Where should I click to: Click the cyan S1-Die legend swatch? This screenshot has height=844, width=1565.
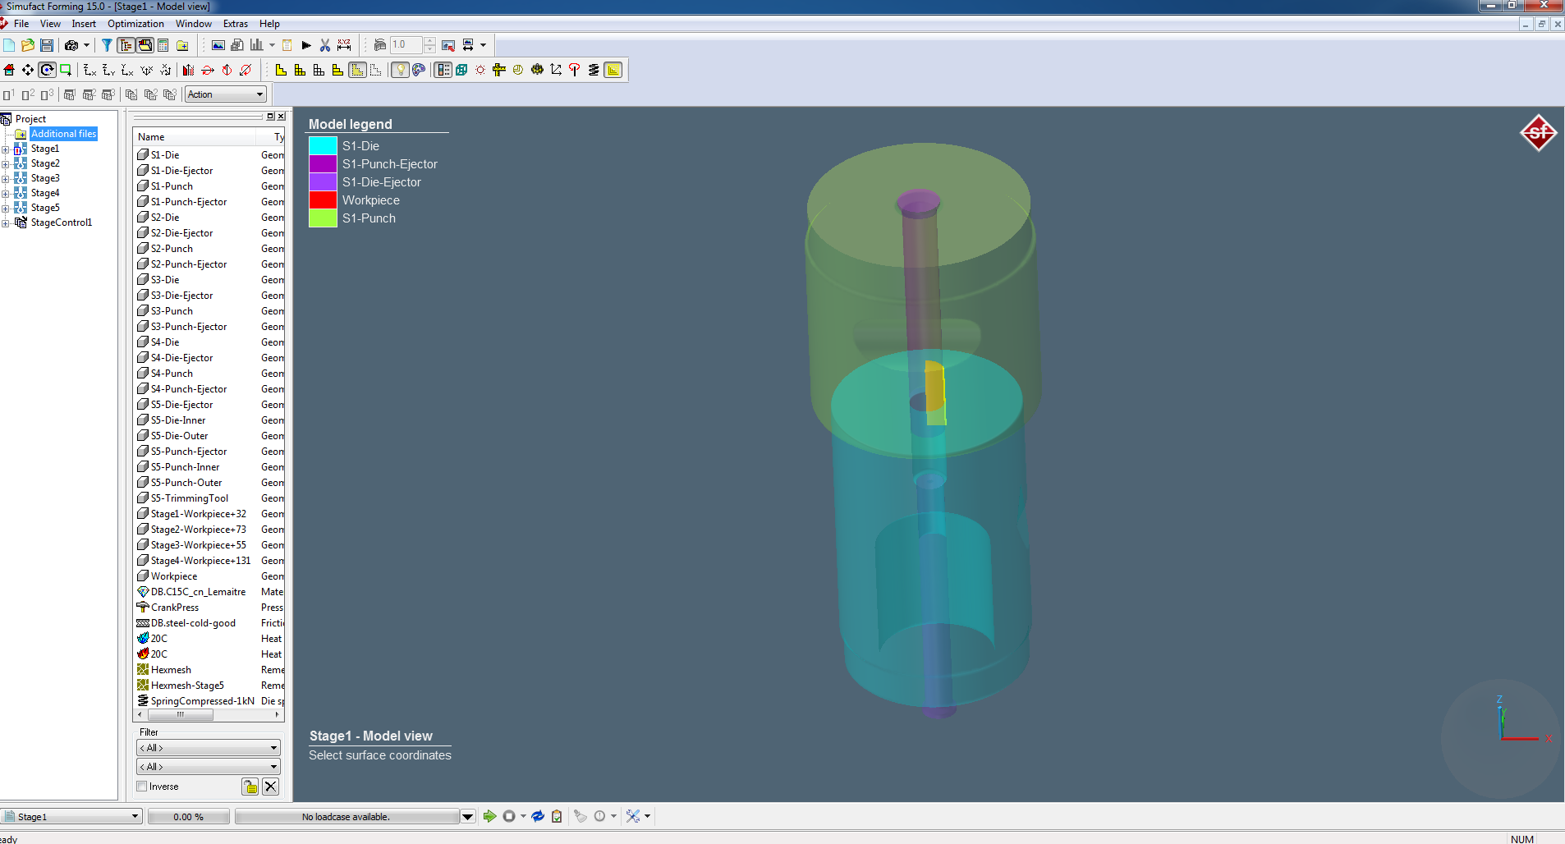323,146
